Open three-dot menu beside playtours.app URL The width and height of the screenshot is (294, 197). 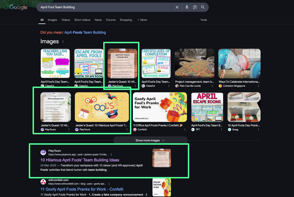click(111, 155)
